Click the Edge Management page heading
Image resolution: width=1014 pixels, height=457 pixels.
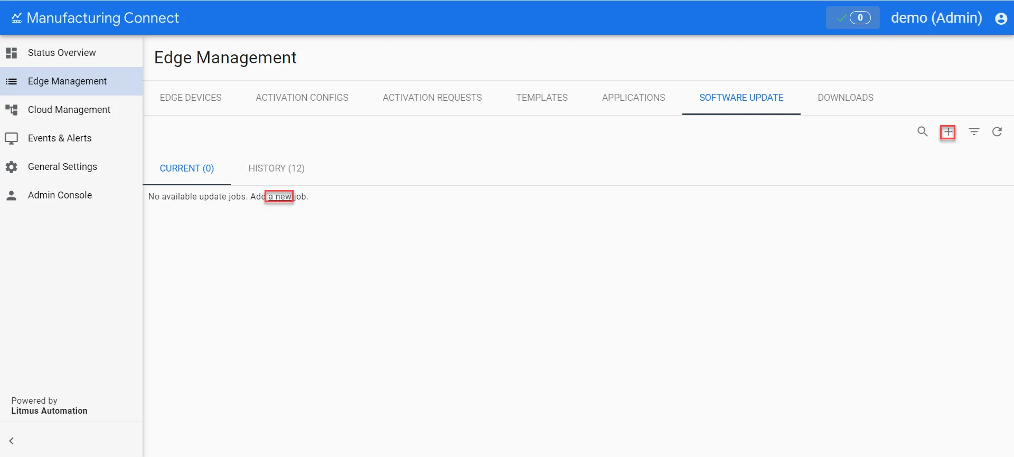(x=226, y=58)
